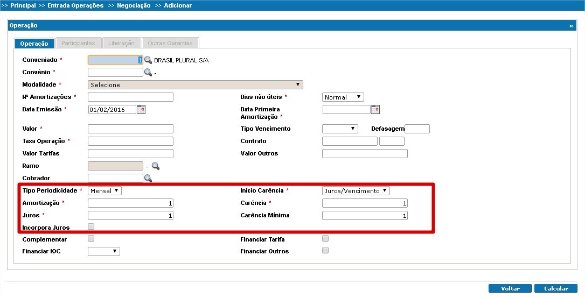Focus the Cobrador code field
Screen dimensions: 585x298
pos(115,179)
